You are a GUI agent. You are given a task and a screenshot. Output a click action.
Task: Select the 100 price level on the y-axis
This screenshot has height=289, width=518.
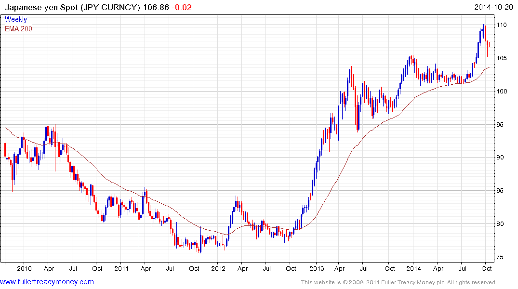pos(504,92)
